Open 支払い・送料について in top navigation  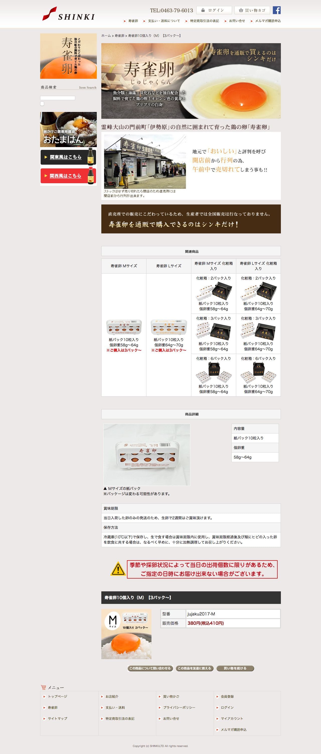coord(164,21)
